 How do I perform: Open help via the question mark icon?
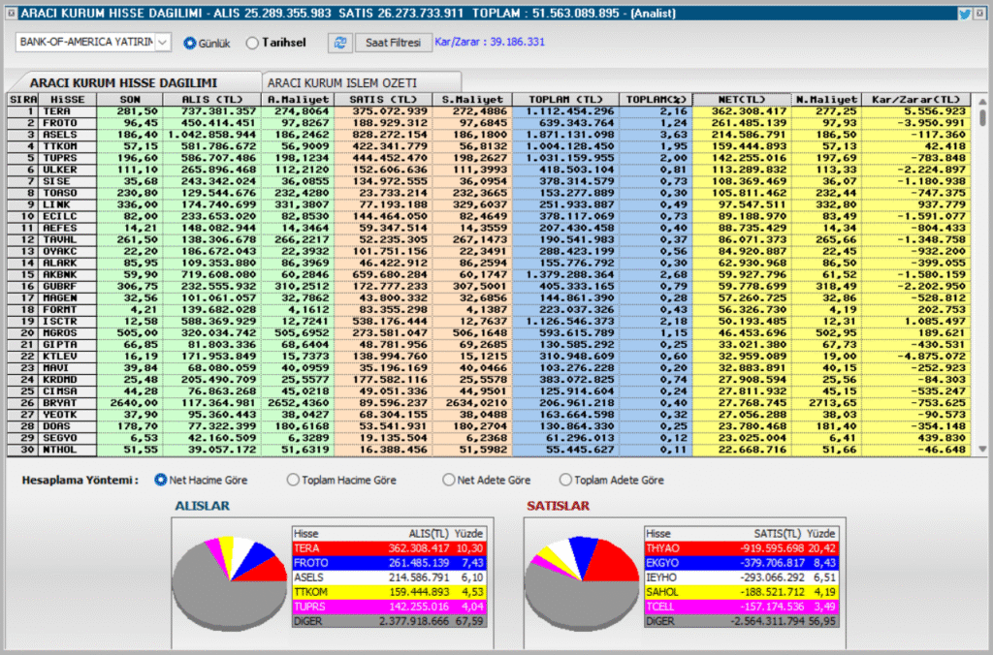point(980,14)
